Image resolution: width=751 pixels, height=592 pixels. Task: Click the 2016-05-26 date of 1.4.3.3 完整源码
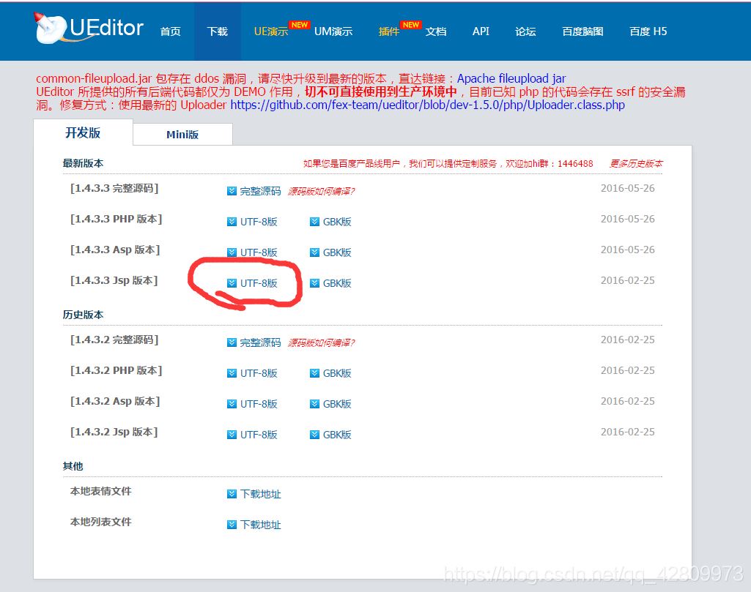627,188
